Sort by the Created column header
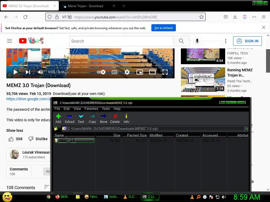 pos(187,135)
